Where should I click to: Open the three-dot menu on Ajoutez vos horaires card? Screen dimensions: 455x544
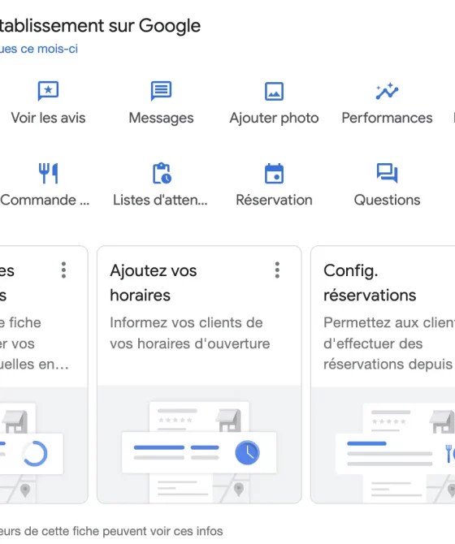[277, 270]
